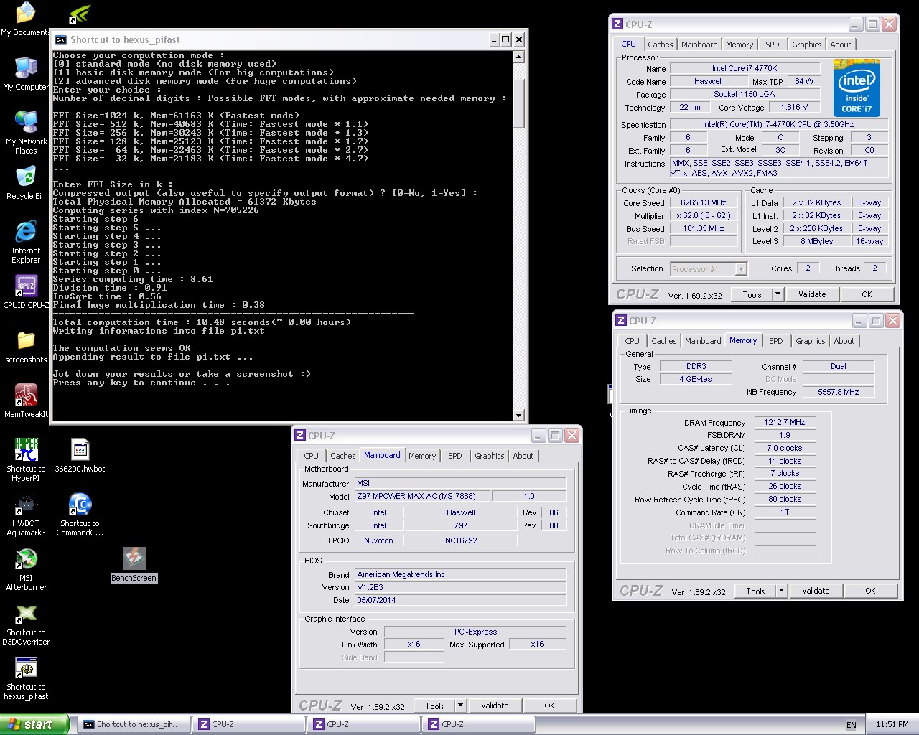Click the Multiplier x 62.0 value

point(703,216)
